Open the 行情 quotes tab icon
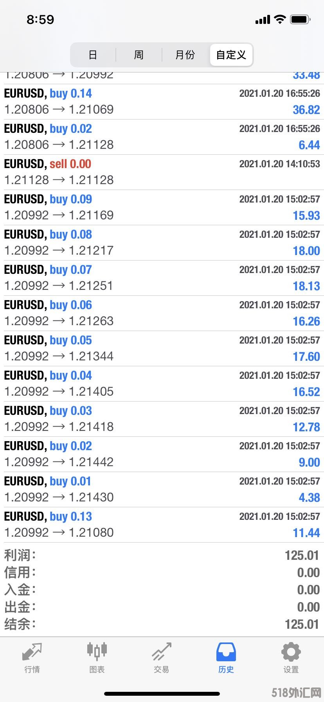Screen dimensions: 324x702 pos(32,652)
